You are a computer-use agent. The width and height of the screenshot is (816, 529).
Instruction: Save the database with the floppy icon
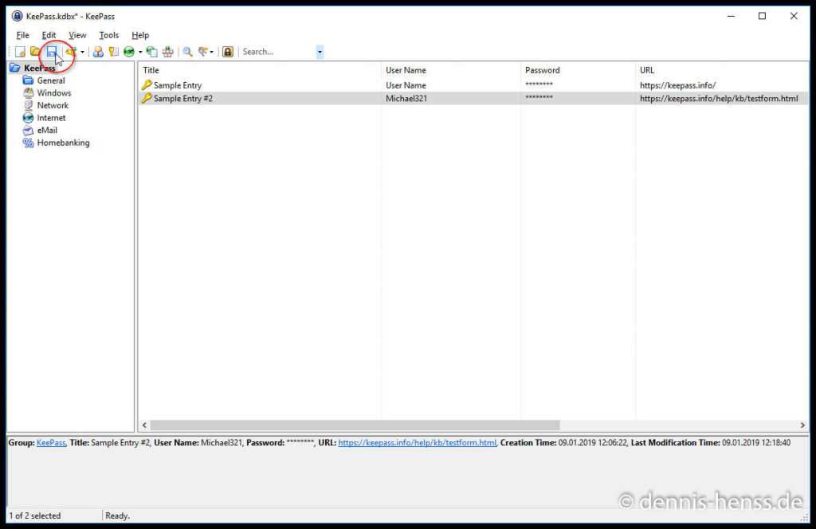point(51,52)
